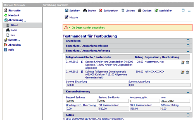Image resolution: width=195 pixels, height=123 pixels.
Task: Click the Neu blank page icon
Action: [8, 35]
